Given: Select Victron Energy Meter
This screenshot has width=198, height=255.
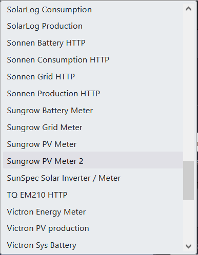Looking at the screenshot, I should [x=93, y=212].
